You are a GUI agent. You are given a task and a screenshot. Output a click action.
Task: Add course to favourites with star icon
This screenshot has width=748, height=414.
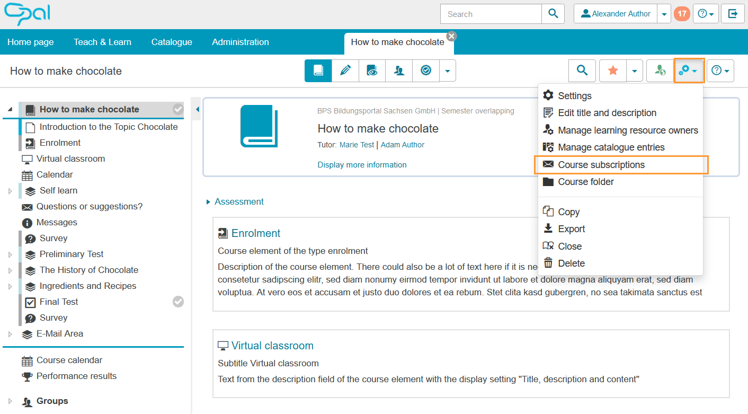click(613, 71)
